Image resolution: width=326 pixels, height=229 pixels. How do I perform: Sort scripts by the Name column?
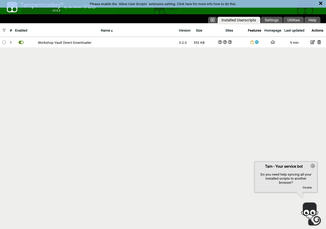(x=107, y=31)
